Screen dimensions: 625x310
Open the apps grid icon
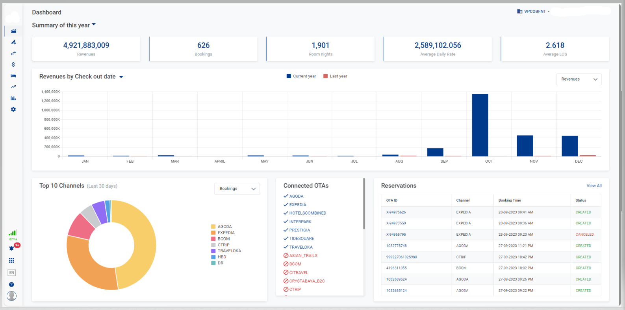pos(11,260)
